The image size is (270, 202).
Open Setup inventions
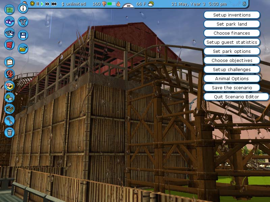(232, 15)
